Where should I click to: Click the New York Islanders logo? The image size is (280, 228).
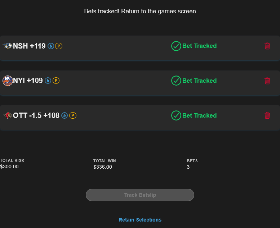[7, 81]
